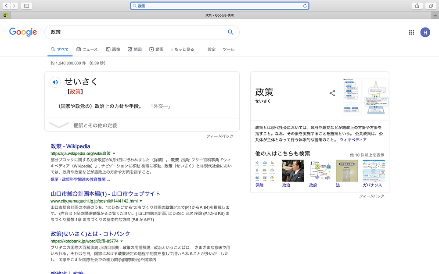Open the left flowchart image in 政策 panel
The width and height of the screenshot is (439, 274).
tap(352, 96)
